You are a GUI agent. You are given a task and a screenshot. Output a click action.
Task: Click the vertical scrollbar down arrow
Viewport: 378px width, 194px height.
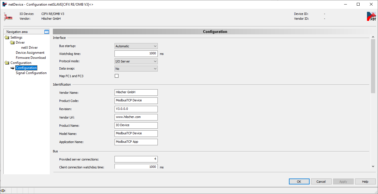tap(373, 166)
